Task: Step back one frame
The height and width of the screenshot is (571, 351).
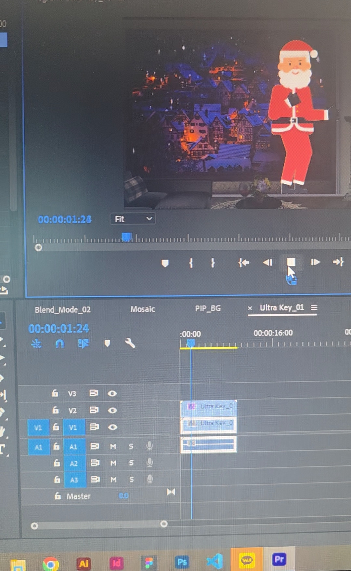Action: point(267,262)
